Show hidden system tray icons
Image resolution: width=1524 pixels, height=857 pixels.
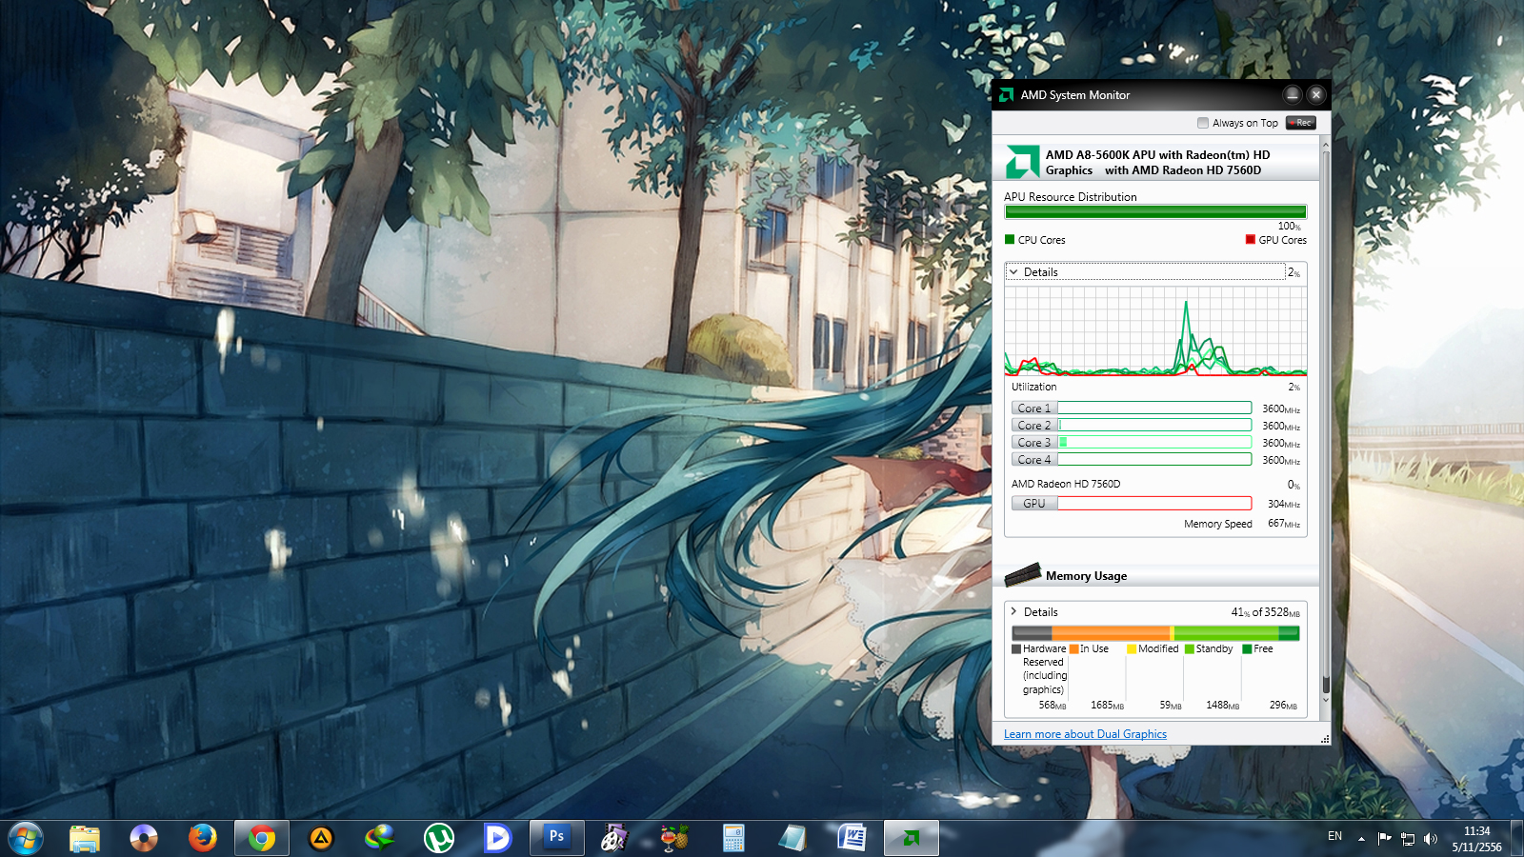(x=1361, y=839)
